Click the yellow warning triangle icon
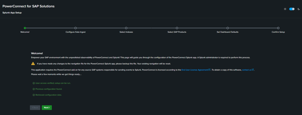The image size is (302, 115). pos(33,64)
